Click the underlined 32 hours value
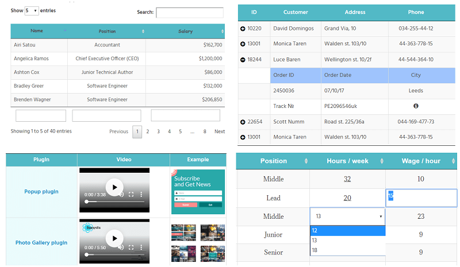 [x=347, y=179]
